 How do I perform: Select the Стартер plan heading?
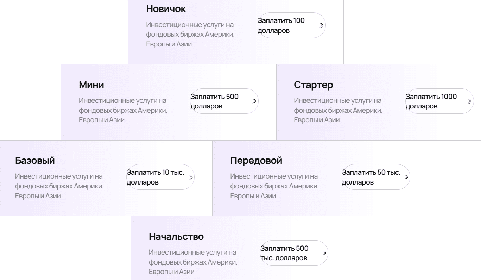coord(313,85)
